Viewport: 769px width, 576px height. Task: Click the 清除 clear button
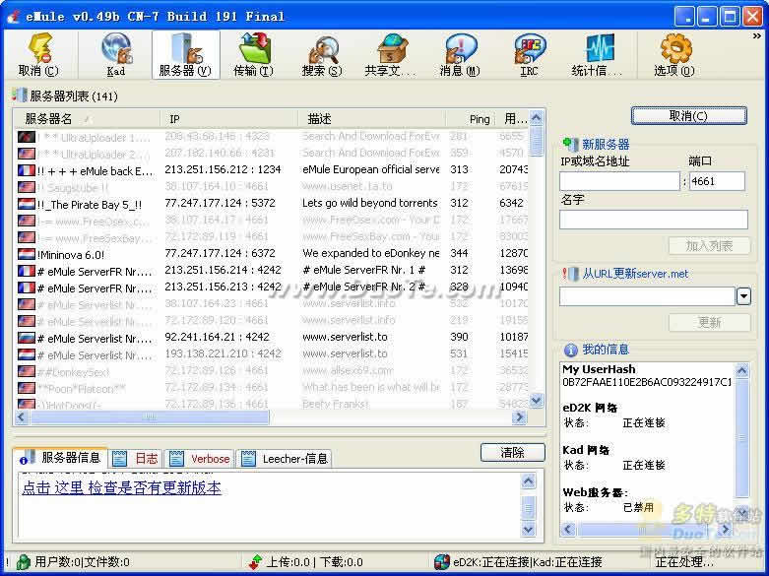tap(513, 452)
